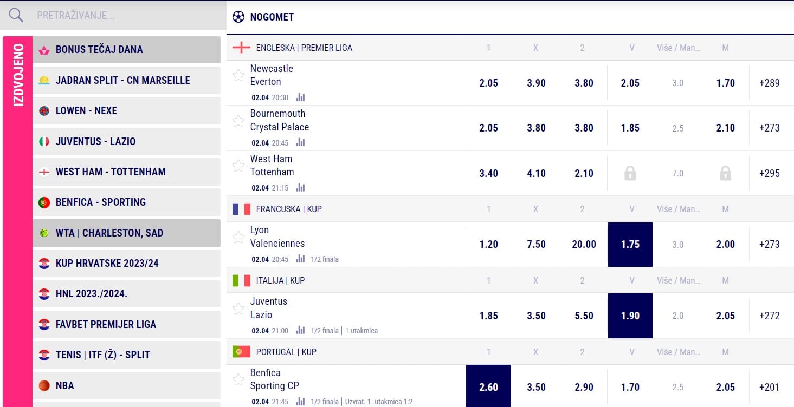Click the locked V odds for West Ham
The width and height of the screenshot is (794, 407).
tap(630, 173)
